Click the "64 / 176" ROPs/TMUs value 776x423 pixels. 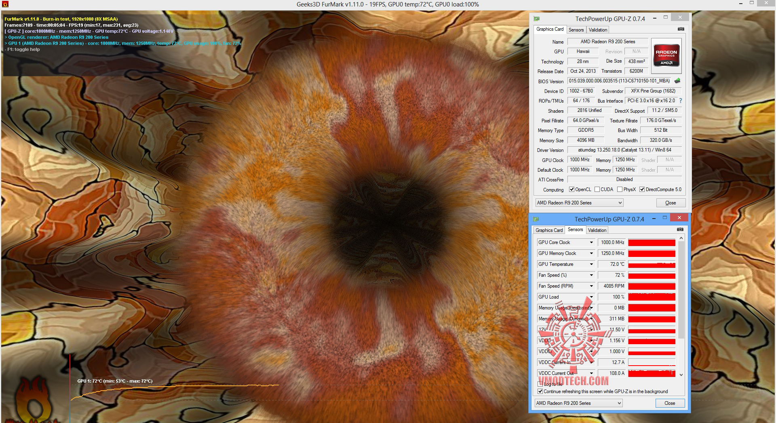[x=581, y=101]
